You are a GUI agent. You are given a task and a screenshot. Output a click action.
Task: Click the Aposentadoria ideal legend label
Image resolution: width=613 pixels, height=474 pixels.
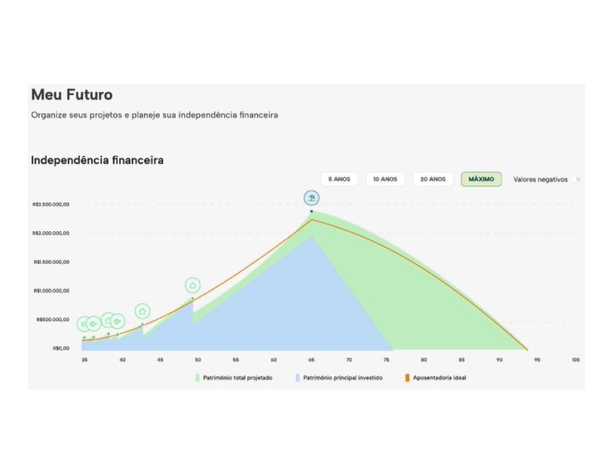pos(439,378)
